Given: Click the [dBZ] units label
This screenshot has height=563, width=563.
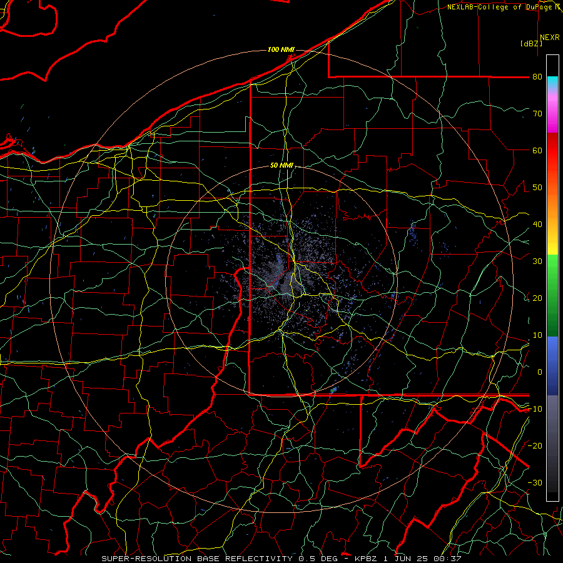Looking at the screenshot, I should tap(531, 43).
